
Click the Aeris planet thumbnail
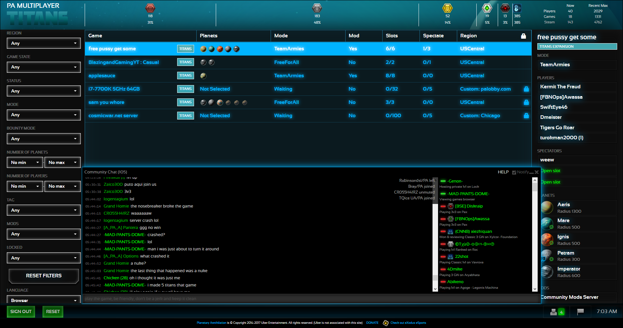[547, 208]
